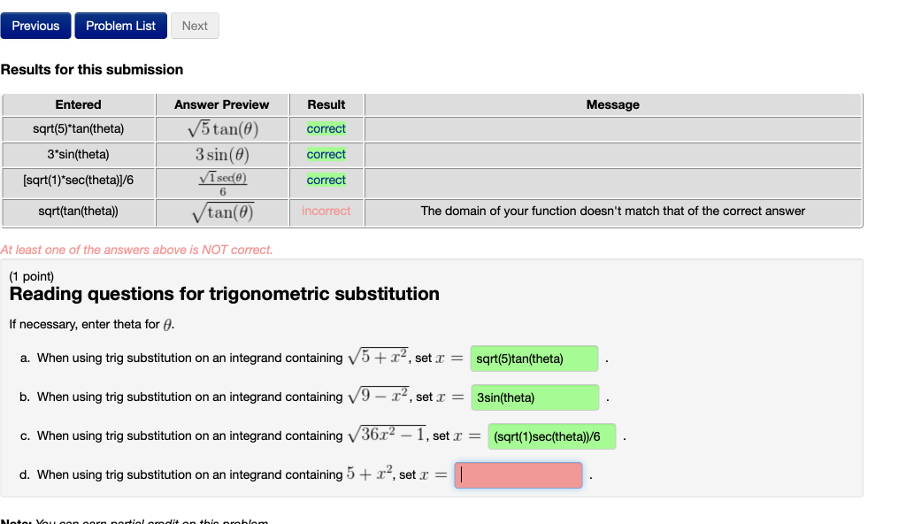The image size is (906, 524).
Task: Click the (1 point) label
Action: point(29,275)
